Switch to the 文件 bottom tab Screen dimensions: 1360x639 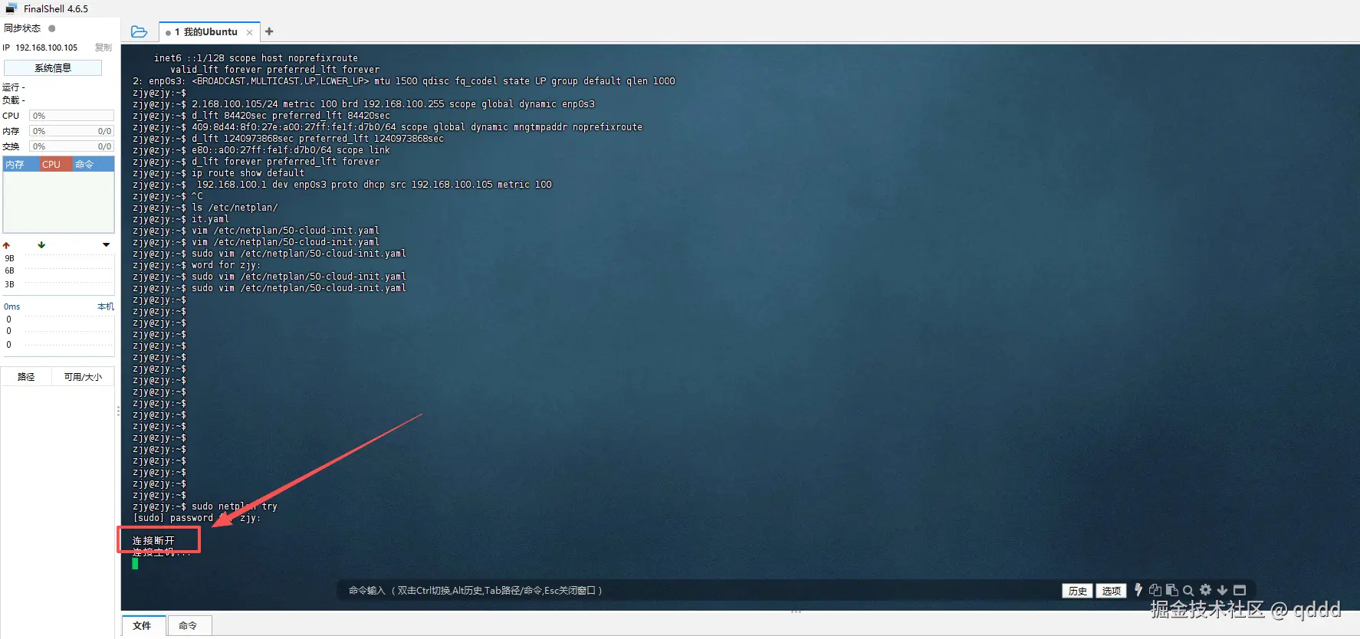pos(142,626)
